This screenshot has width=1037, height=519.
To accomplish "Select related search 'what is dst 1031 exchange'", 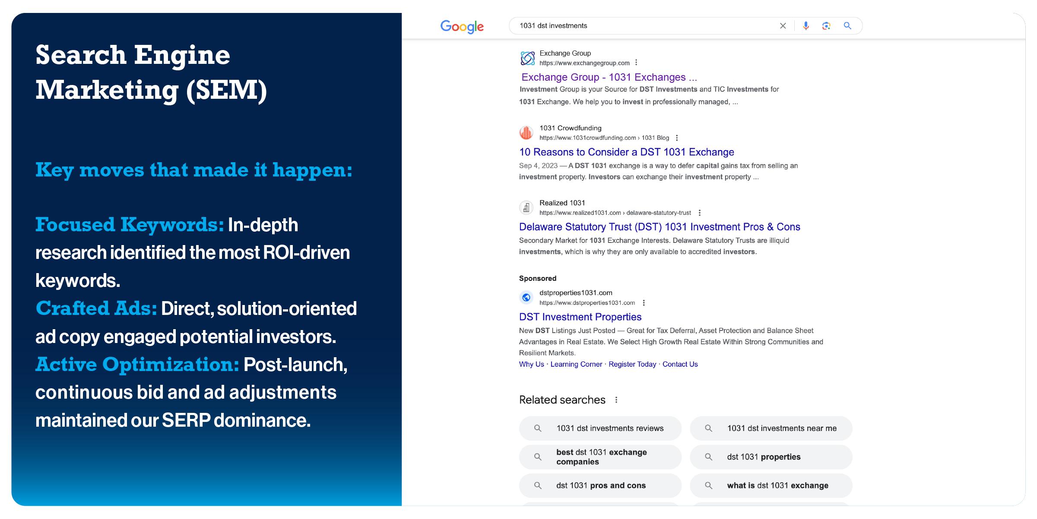I will [771, 486].
